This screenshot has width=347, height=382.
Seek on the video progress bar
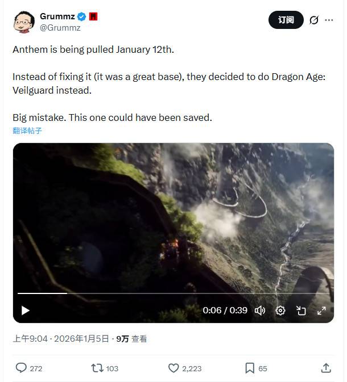[x=171, y=293]
